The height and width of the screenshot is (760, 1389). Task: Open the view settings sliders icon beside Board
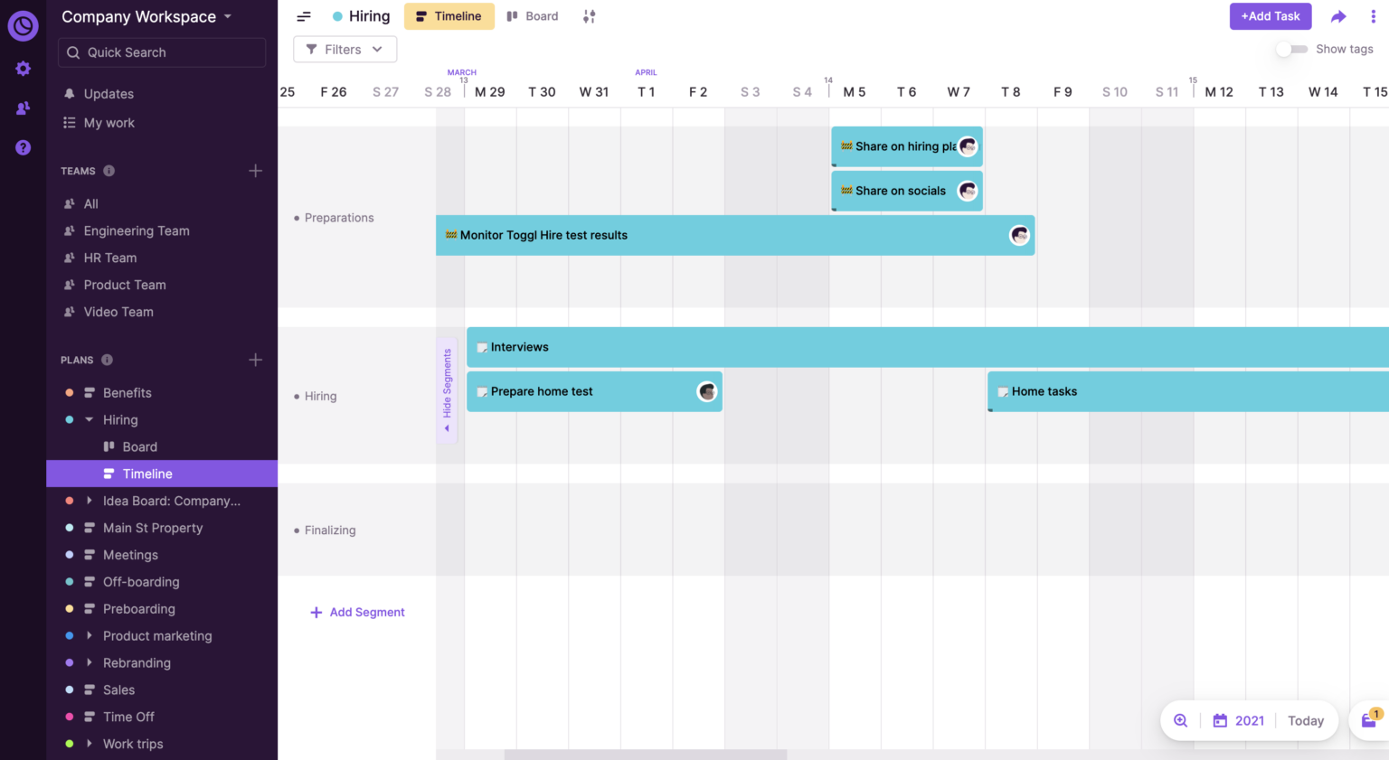[x=589, y=15]
